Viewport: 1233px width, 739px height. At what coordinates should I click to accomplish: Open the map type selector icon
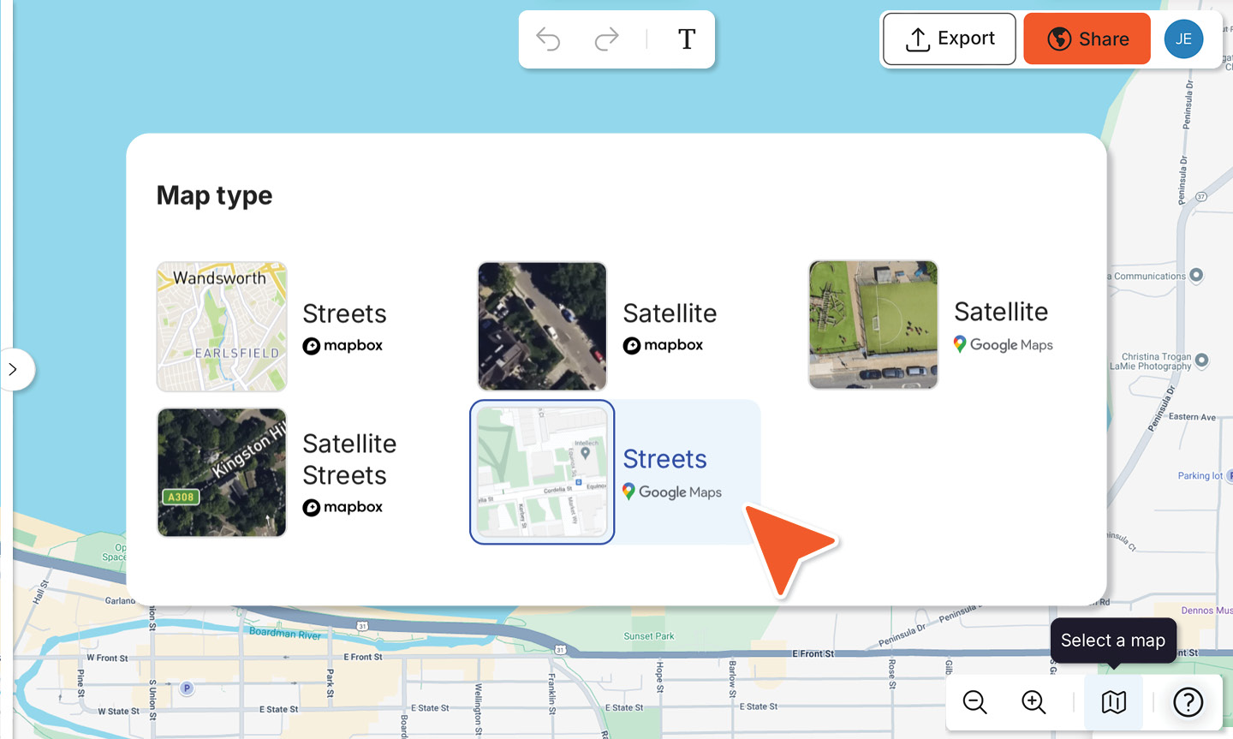pyautogui.click(x=1113, y=702)
